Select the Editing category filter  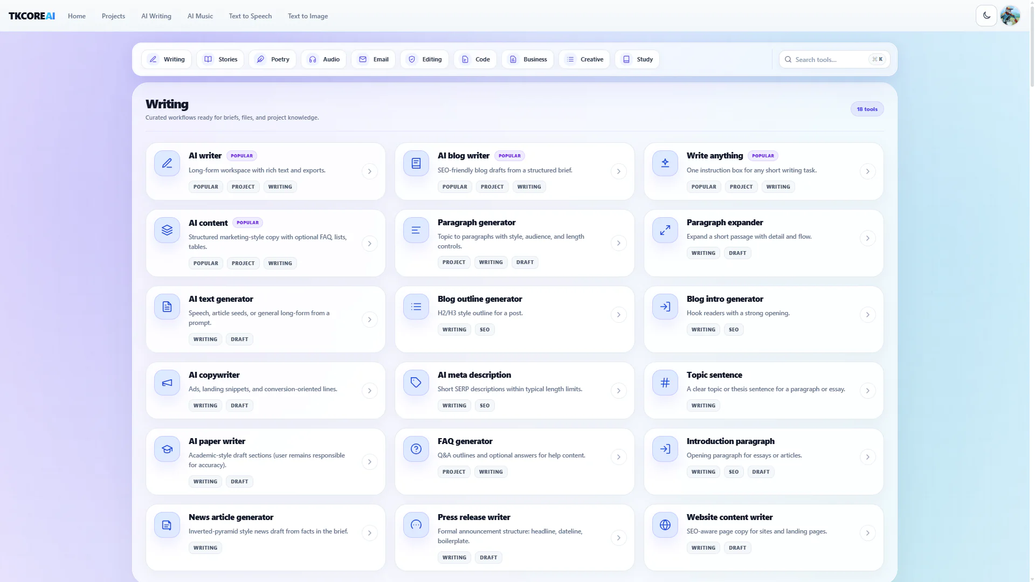[x=425, y=59]
